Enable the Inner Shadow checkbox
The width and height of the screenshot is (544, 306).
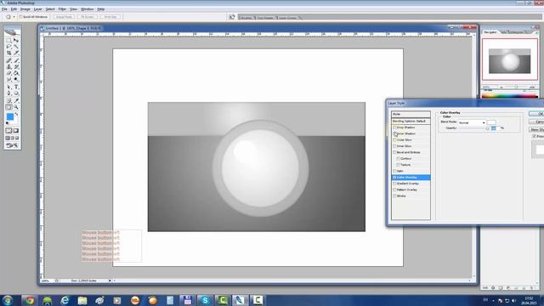click(394, 133)
